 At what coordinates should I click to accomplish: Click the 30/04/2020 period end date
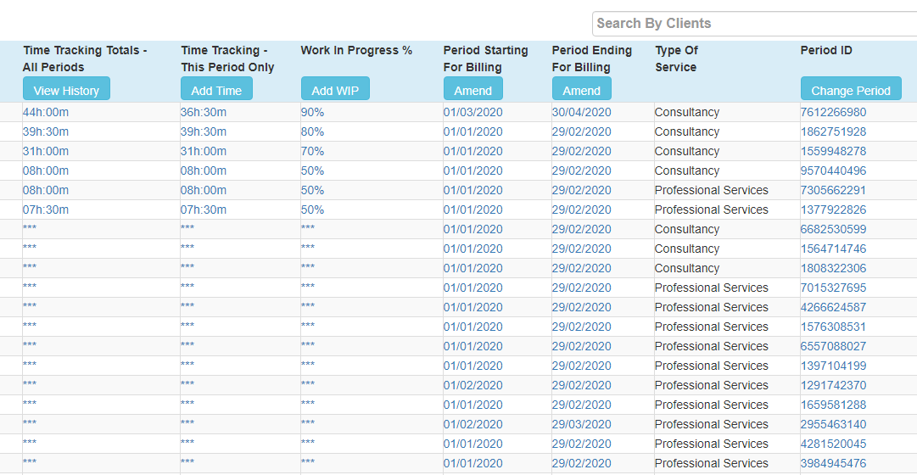coord(581,112)
